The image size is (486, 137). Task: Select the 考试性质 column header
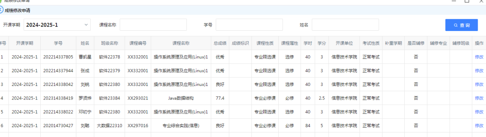[371, 43]
